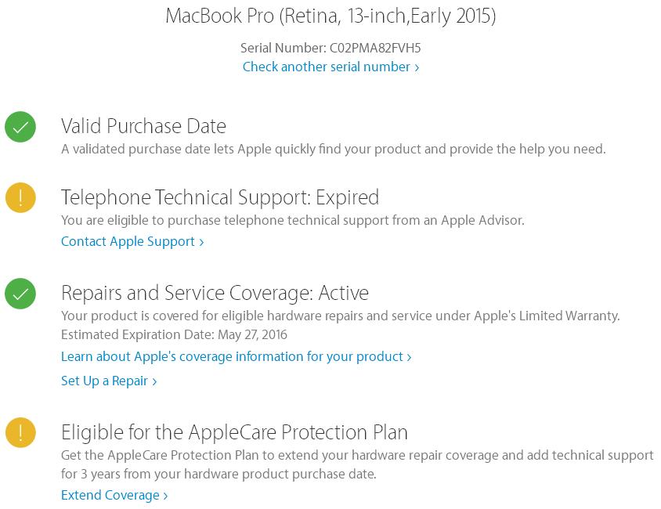Image resolution: width=661 pixels, height=509 pixels.
Task: Open Contact Apple Support link
Action: (128, 242)
